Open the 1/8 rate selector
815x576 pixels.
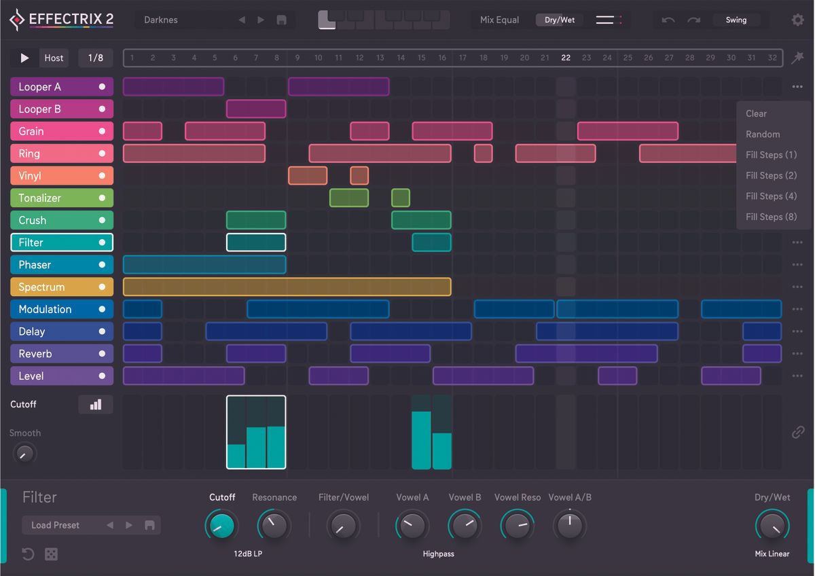(x=95, y=58)
